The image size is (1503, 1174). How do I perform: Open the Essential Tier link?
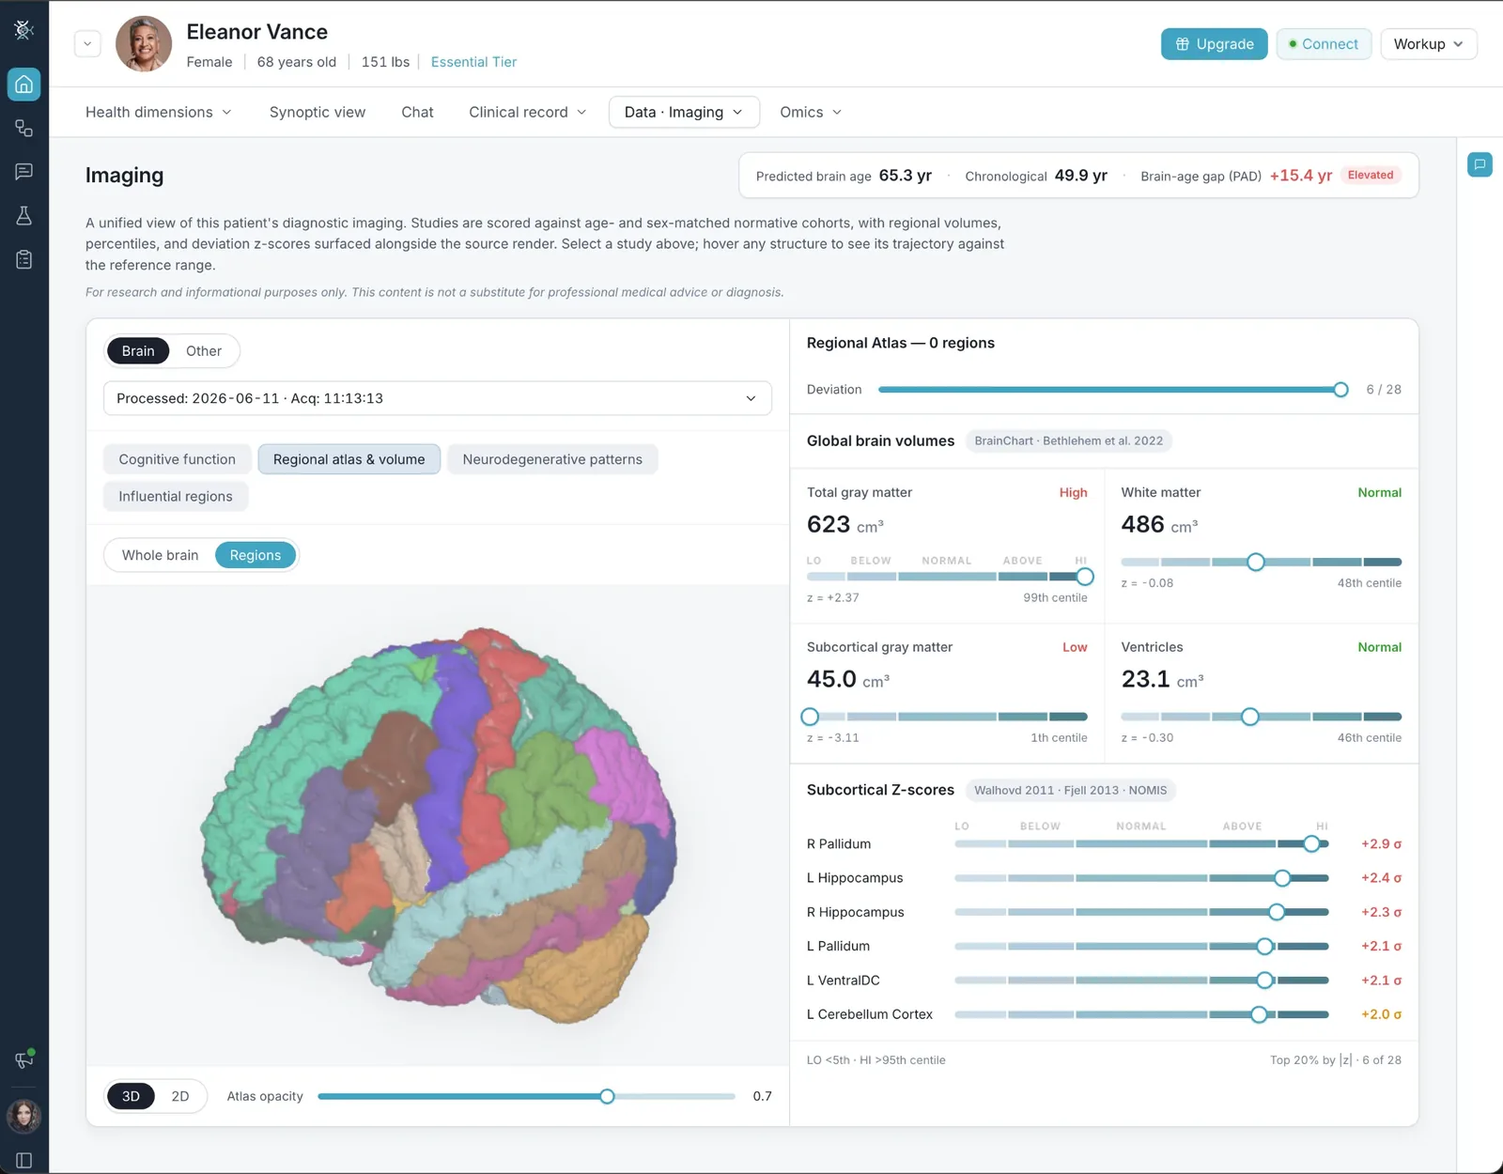(x=473, y=62)
